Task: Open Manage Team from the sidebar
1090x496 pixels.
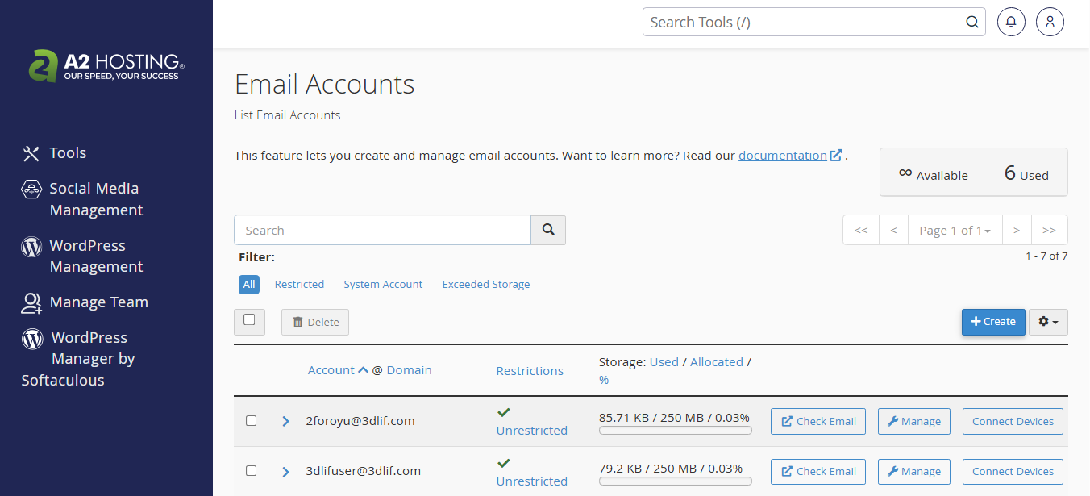Action: 98,302
